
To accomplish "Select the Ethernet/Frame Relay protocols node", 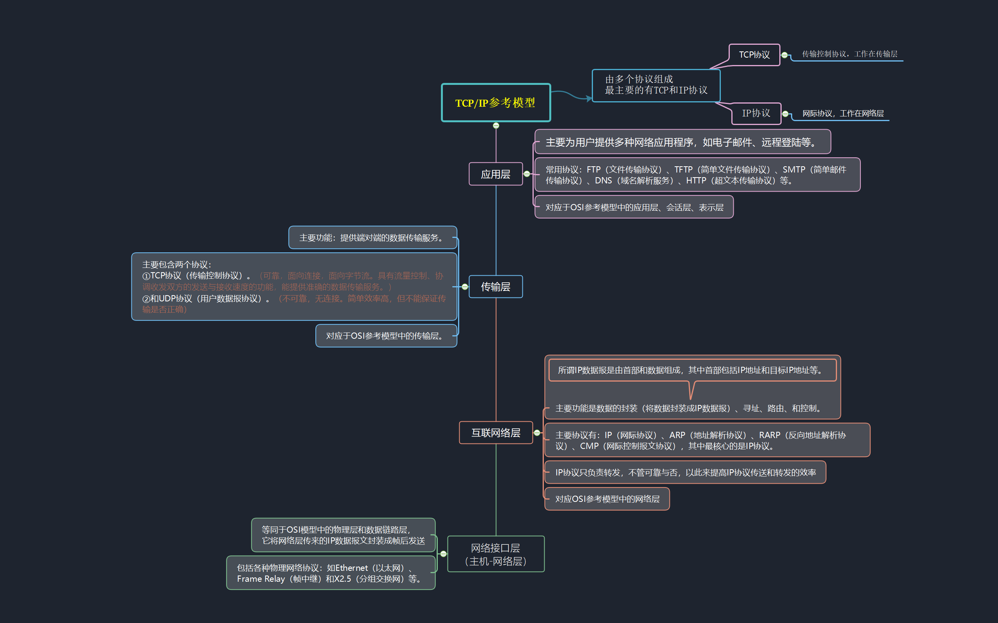I will [330, 573].
